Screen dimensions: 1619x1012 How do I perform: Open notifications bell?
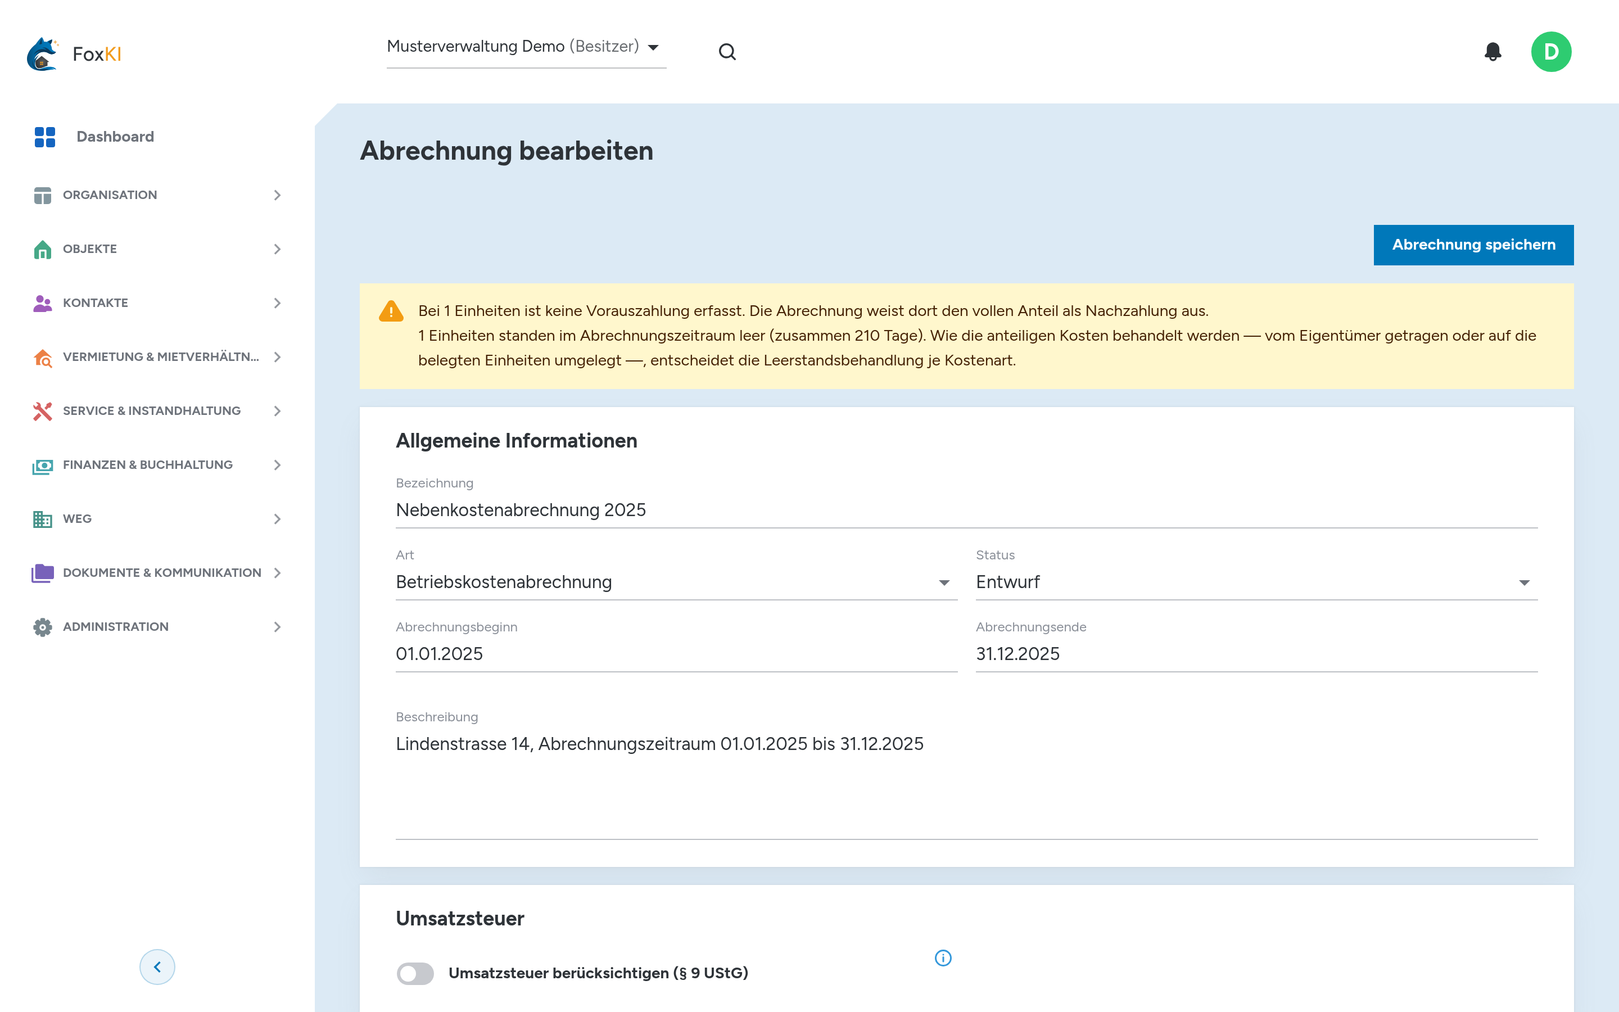pyautogui.click(x=1493, y=52)
